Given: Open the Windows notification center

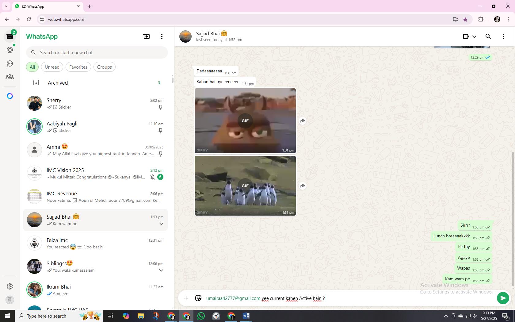Looking at the screenshot, I should [506, 316].
